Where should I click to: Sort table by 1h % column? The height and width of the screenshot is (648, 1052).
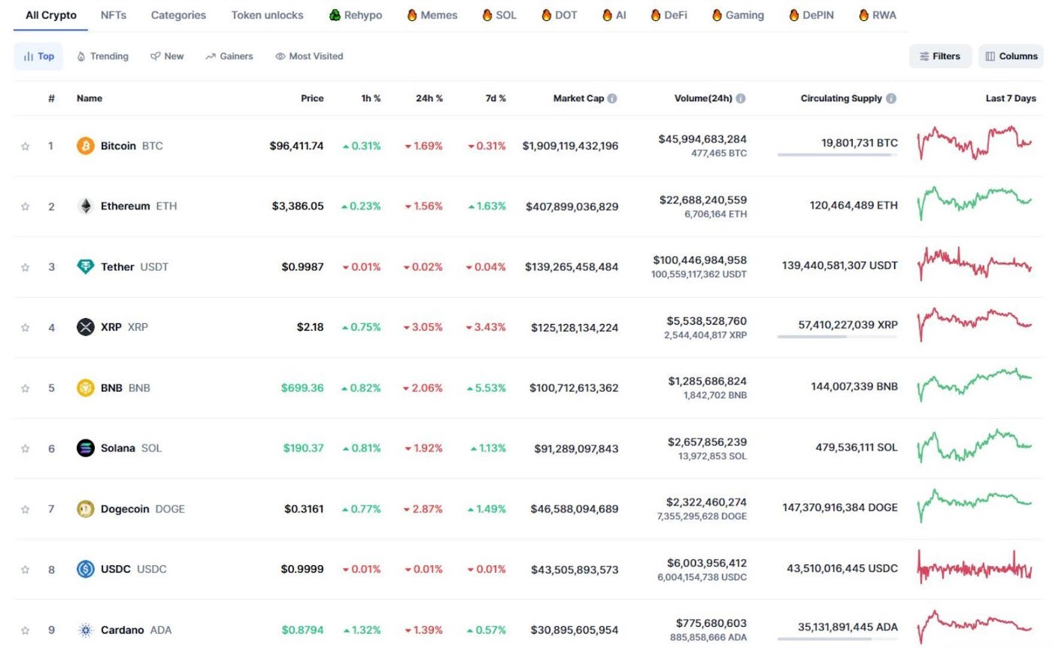pos(371,98)
